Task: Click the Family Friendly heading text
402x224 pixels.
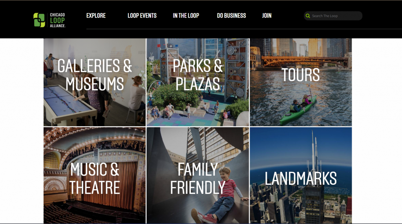Action: pyautogui.click(x=198, y=178)
